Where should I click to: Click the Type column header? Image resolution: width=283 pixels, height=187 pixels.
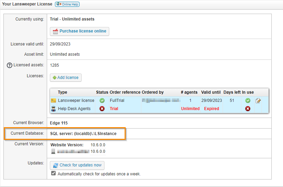pyautogui.click(x=62, y=92)
